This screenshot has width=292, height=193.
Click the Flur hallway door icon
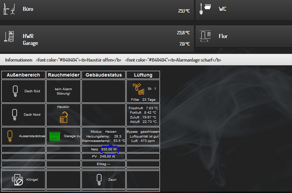click(x=205, y=36)
